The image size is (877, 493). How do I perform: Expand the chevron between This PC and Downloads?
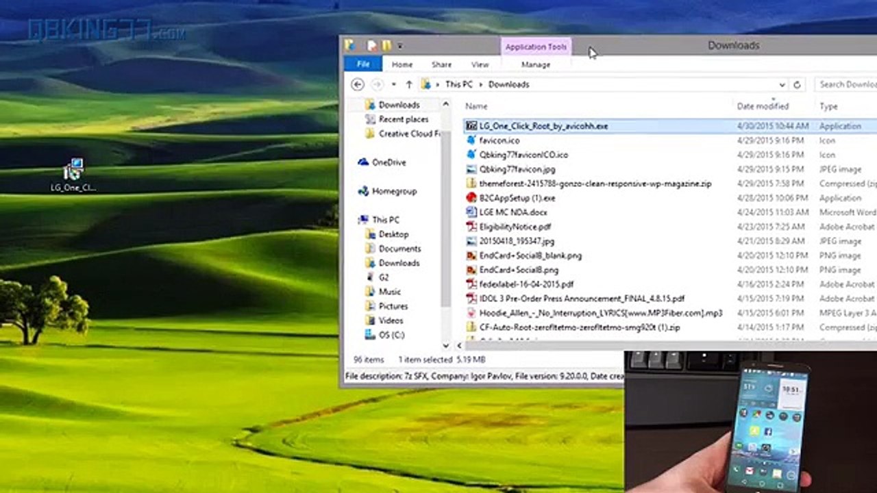pyautogui.click(x=481, y=84)
